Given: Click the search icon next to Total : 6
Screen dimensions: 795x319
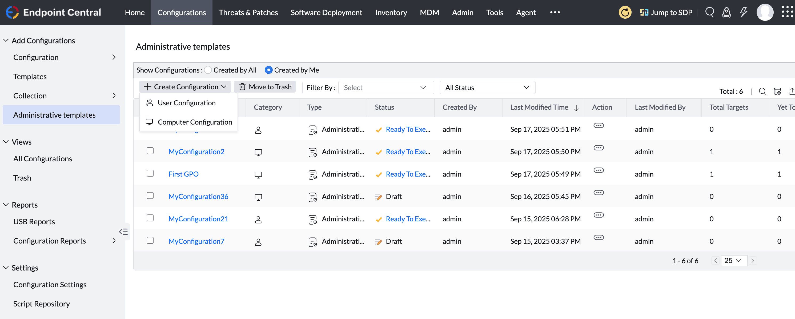Looking at the screenshot, I should point(762,91).
